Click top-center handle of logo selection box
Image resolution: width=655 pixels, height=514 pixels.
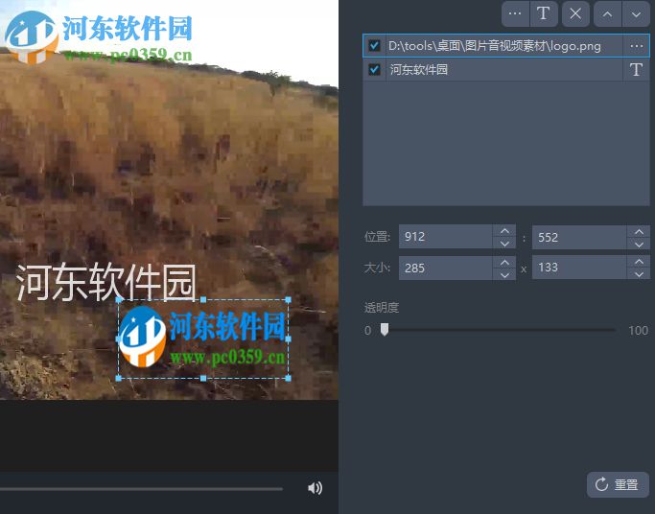click(203, 300)
